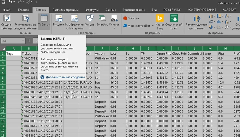Select column J header
Viewport: 240px width, 137px height.
click(163, 48)
